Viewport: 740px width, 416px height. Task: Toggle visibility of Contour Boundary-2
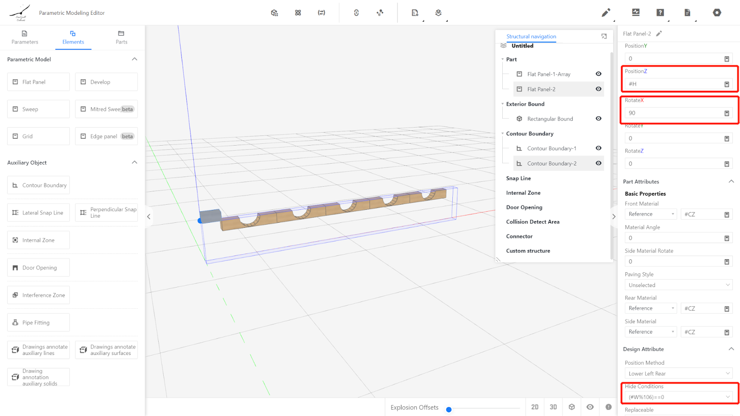(598, 163)
